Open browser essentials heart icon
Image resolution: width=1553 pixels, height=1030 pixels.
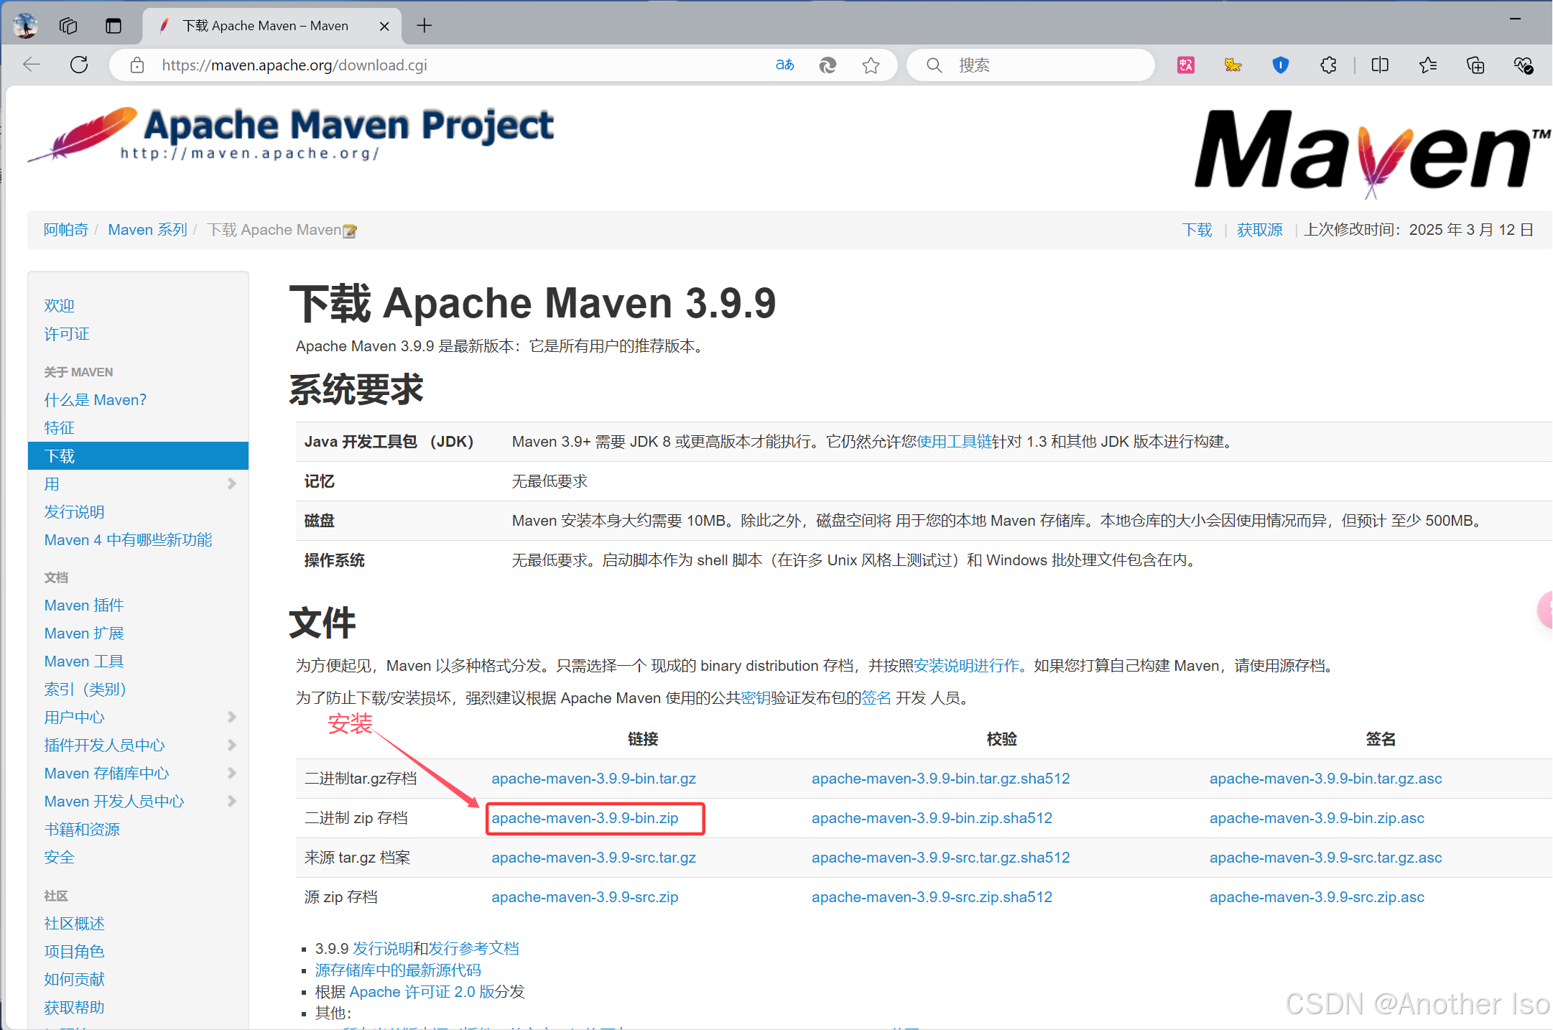[1523, 65]
